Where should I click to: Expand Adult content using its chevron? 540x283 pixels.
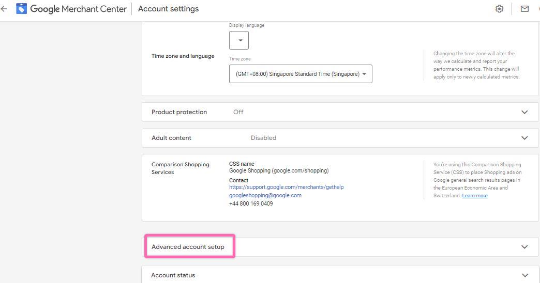coord(524,138)
